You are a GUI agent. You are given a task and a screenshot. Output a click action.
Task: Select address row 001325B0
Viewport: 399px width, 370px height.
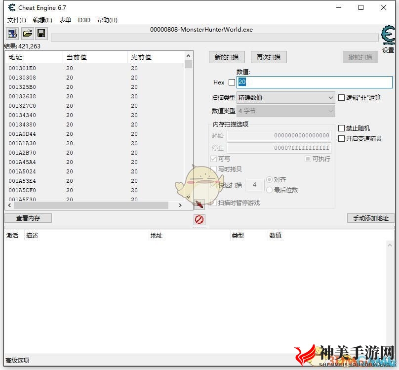pyautogui.click(x=95, y=87)
